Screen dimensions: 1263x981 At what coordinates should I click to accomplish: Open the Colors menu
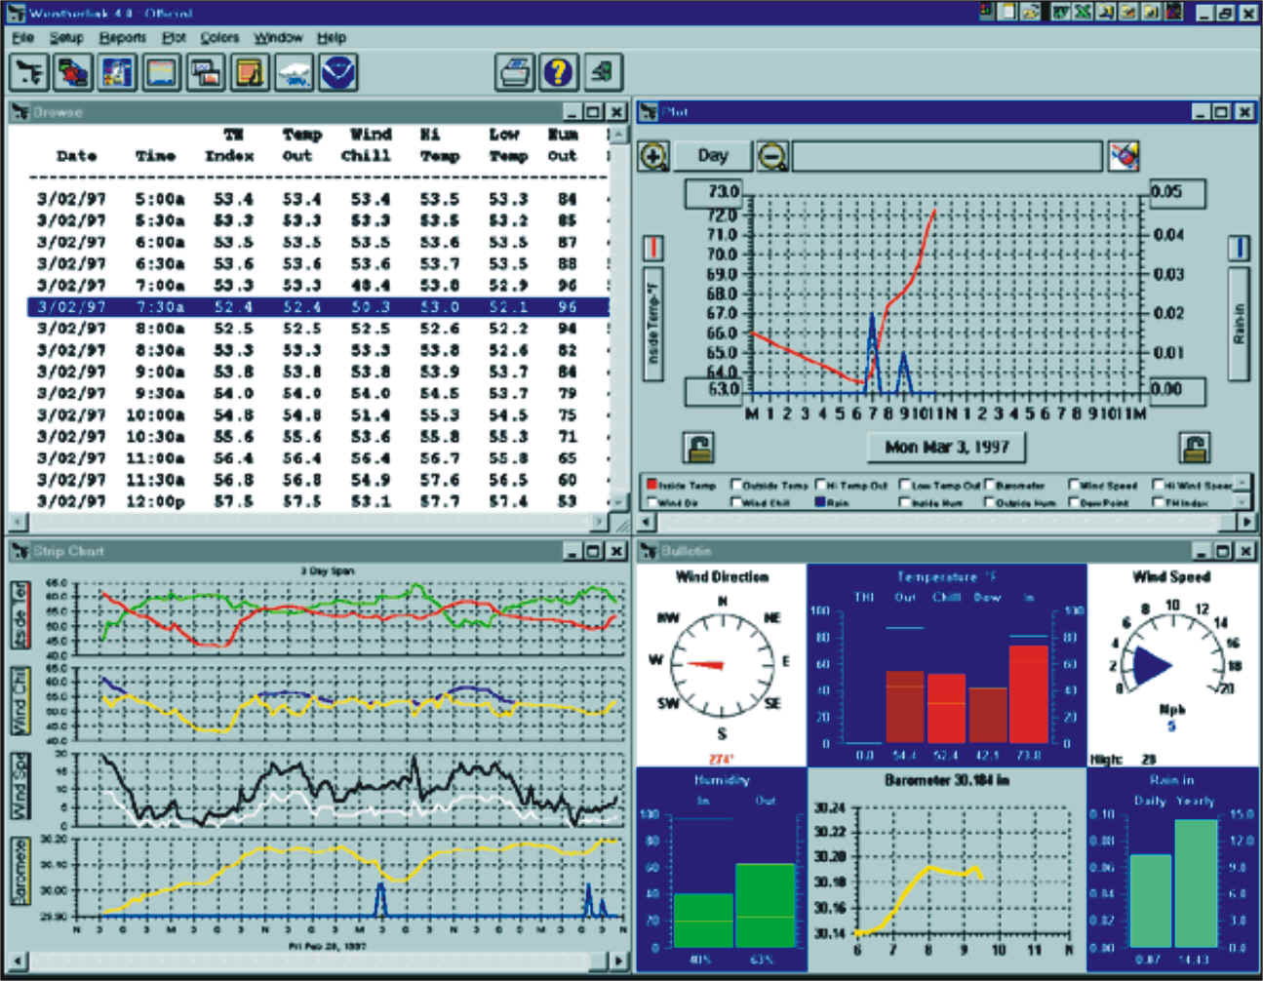219,37
